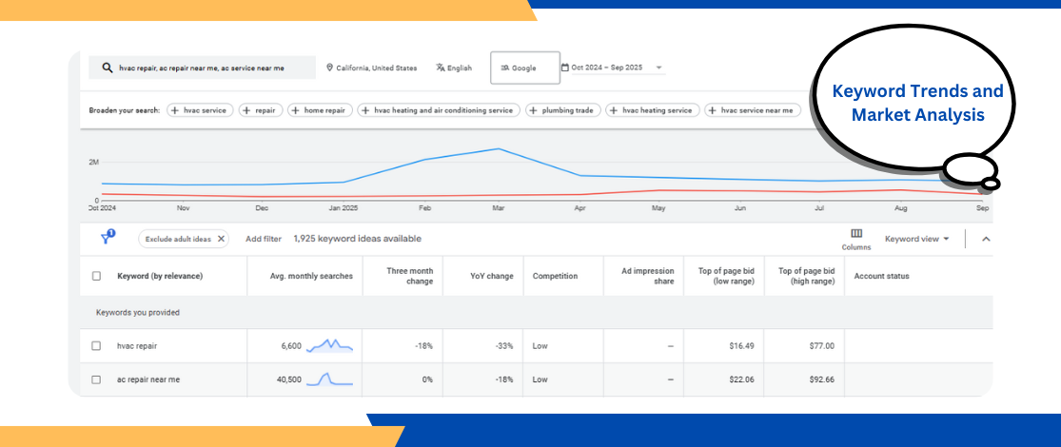Remove the Exclude adult ideas filter
Image resolution: width=1061 pixels, height=447 pixels.
click(221, 239)
